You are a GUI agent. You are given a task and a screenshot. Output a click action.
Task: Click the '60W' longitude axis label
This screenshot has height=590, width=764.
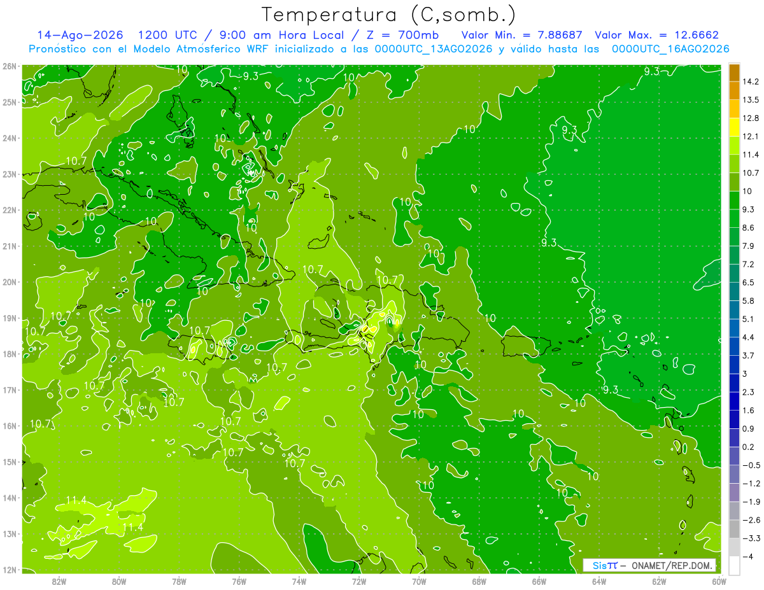pos(719,581)
